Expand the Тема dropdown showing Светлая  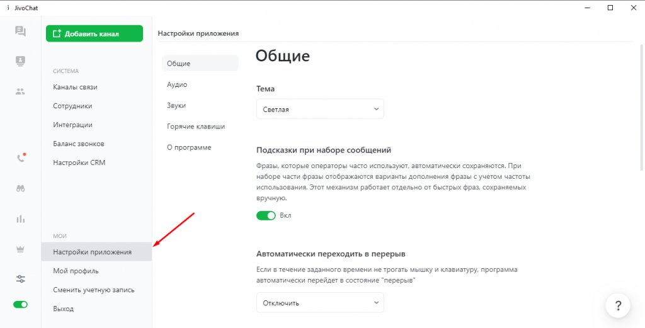[320, 110]
